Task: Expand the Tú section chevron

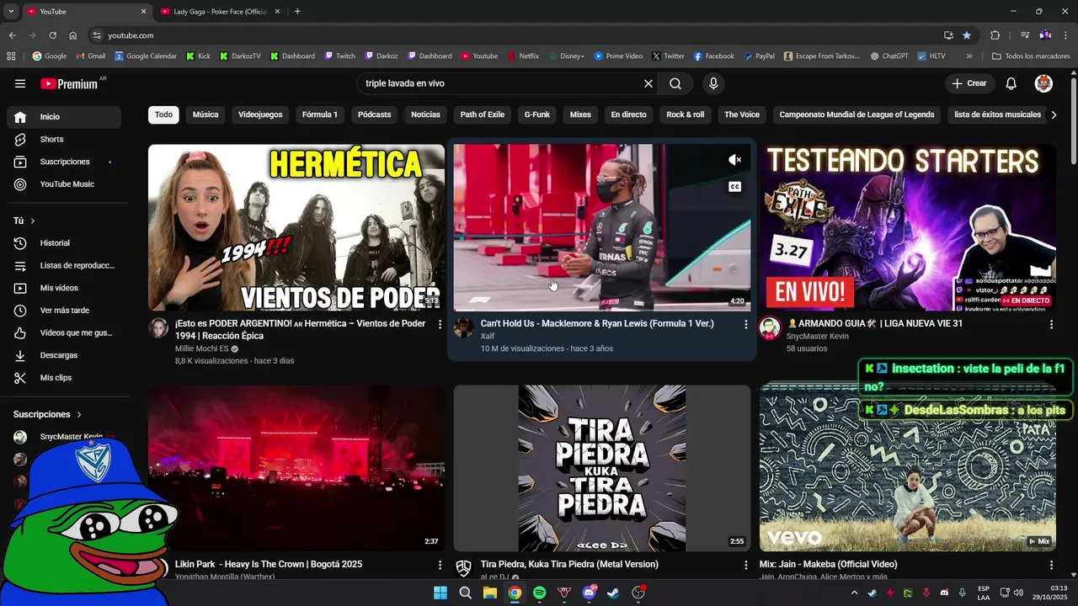Action: (x=33, y=221)
